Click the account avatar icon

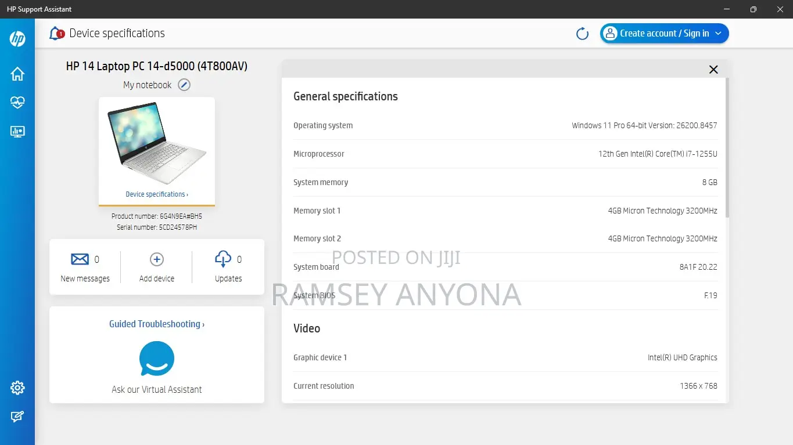coord(610,34)
